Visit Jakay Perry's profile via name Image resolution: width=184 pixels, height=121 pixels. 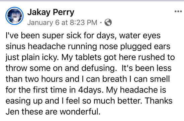click(51, 12)
